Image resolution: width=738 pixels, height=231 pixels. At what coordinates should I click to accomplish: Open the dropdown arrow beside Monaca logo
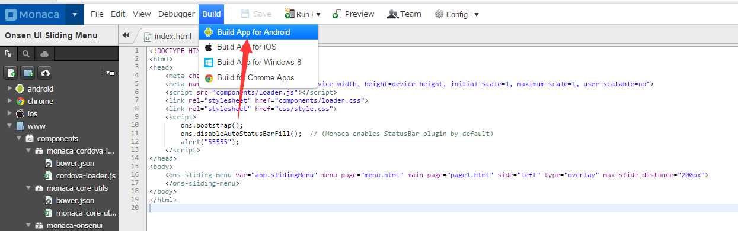(74, 14)
